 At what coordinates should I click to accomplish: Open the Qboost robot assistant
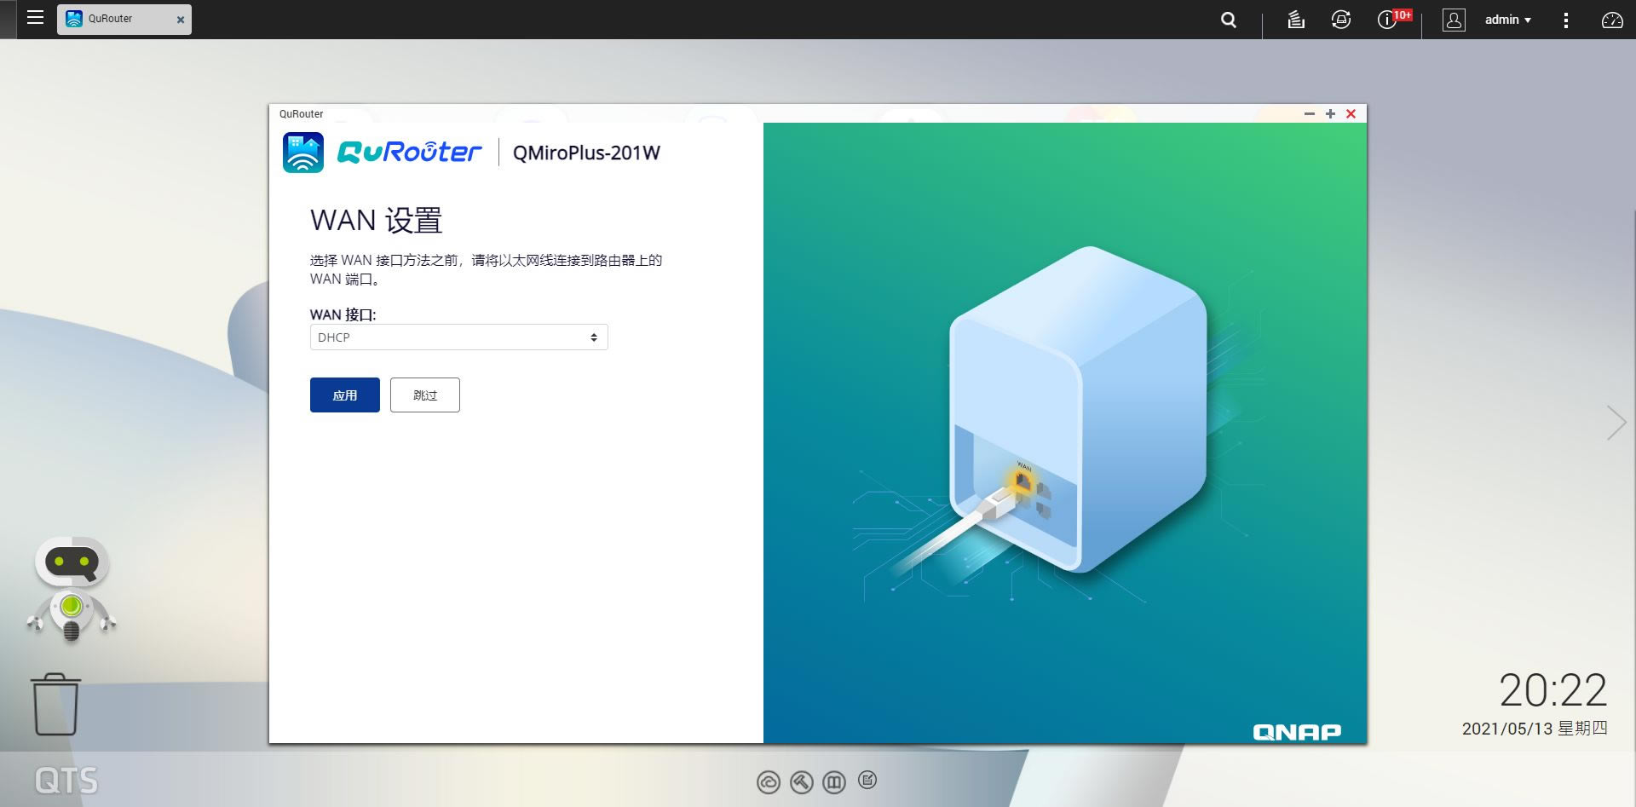pyautogui.click(x=72, y=589)
